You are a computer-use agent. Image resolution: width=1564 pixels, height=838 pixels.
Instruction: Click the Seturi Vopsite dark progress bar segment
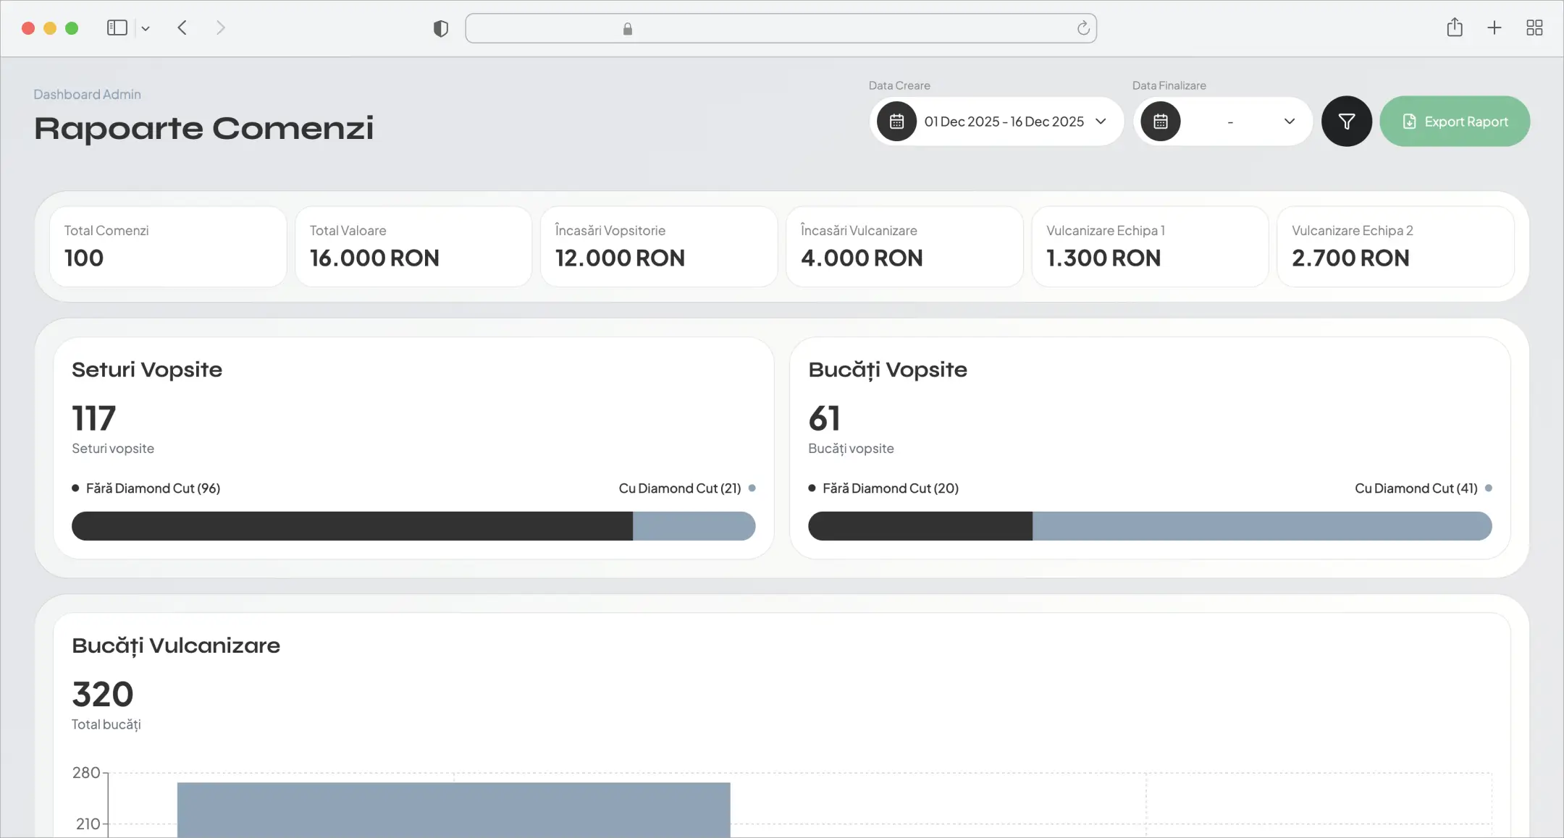tap(352, 526)
